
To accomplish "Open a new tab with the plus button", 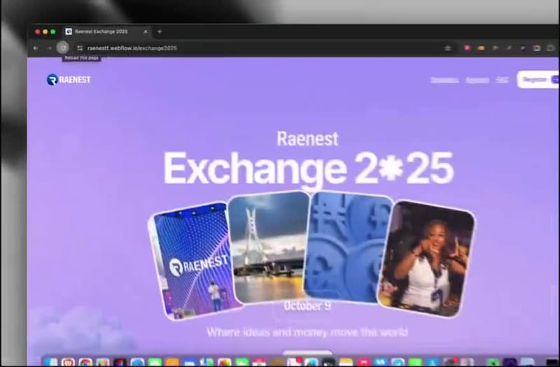I will [x=160, y=31].
